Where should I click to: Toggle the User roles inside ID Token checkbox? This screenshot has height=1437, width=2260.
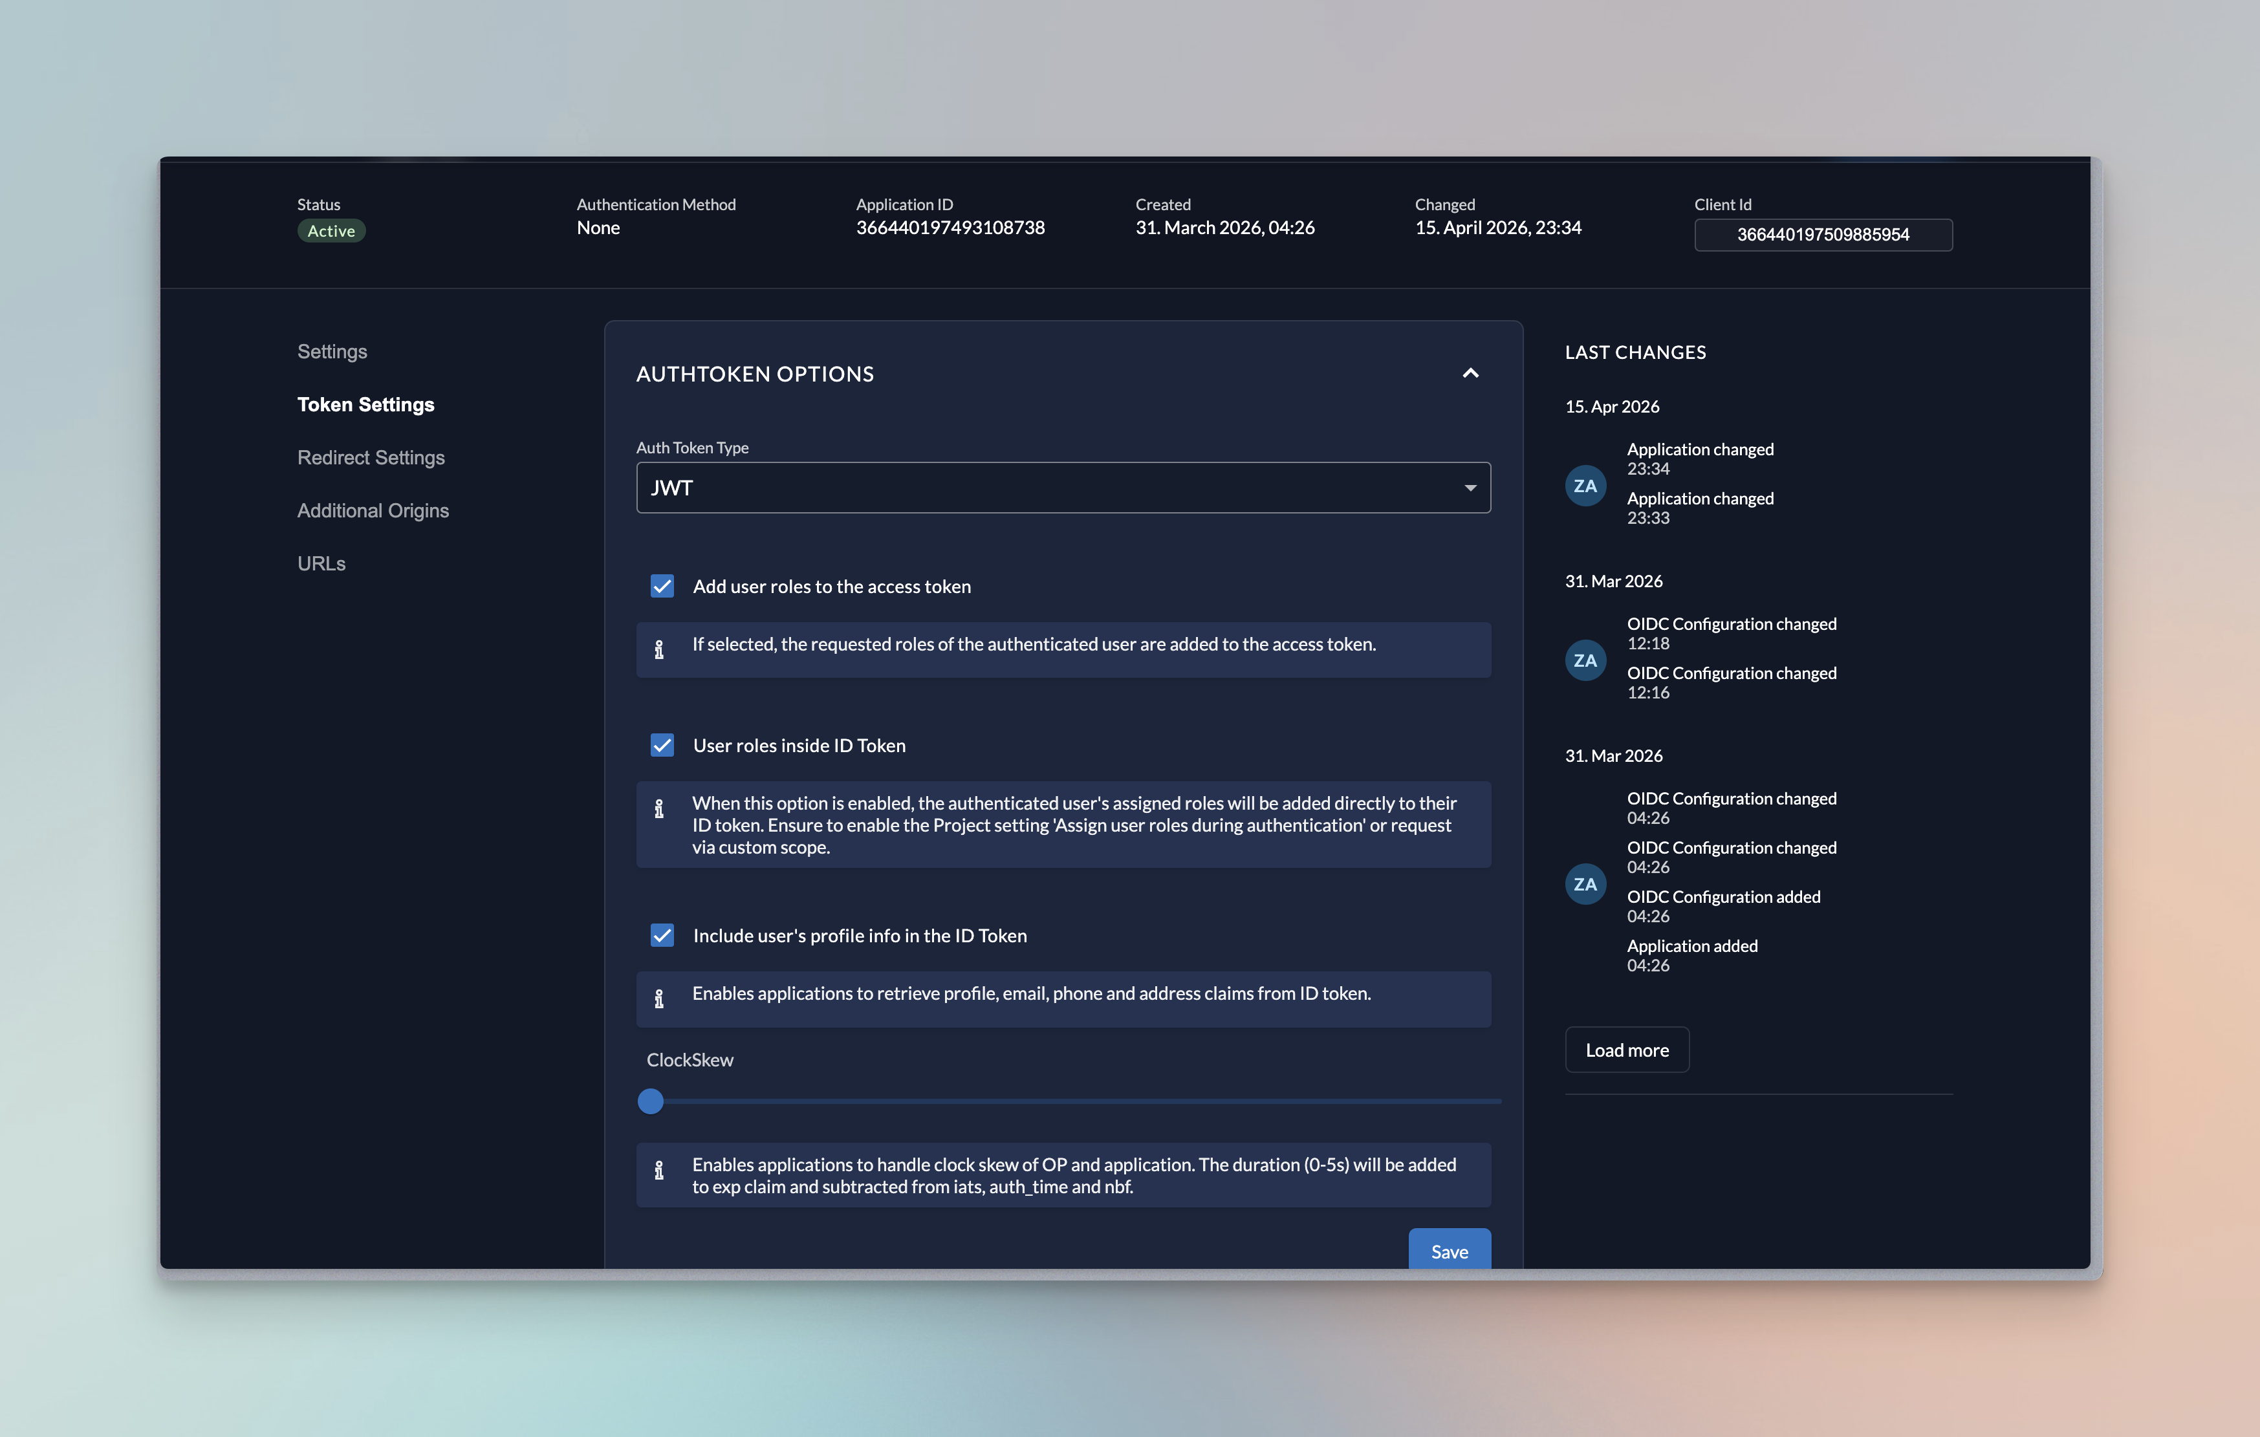662,745
